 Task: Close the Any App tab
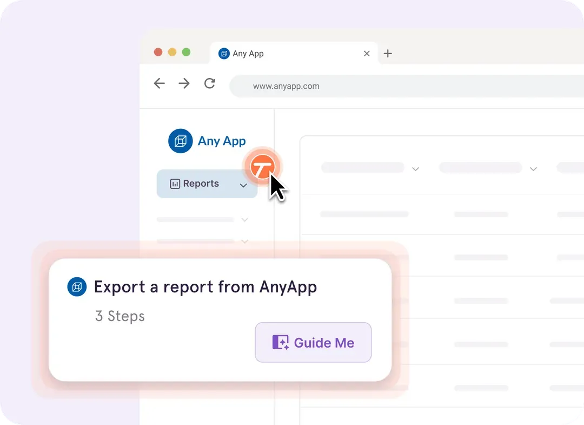pos(367,54)
